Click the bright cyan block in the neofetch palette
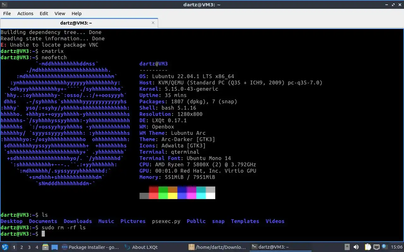Screen dimensions: 404x252 pyautogui.click(x=201, y=196)
